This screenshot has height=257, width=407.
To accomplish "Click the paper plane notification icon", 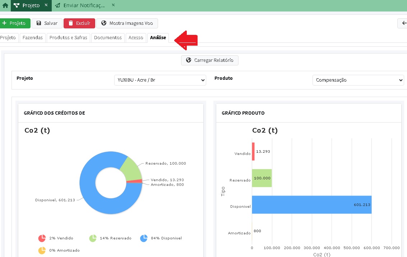I will [58, 6].
